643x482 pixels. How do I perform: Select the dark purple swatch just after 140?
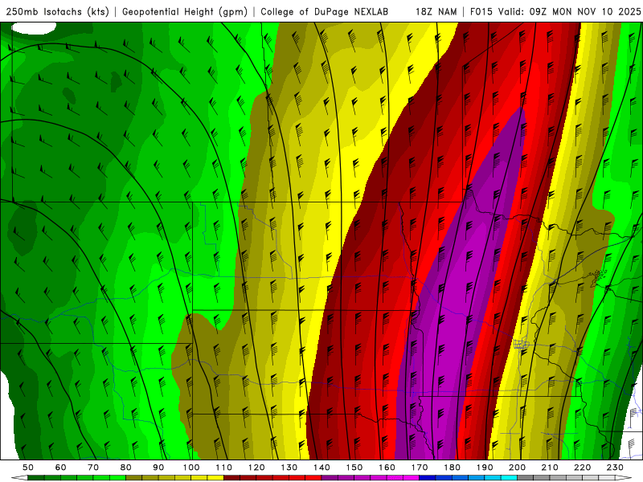coord(330,478)
